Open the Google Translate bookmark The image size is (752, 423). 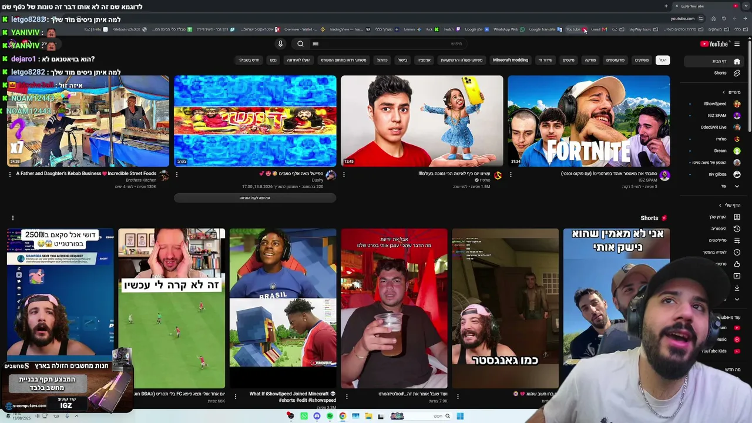[x=545, y=29]
